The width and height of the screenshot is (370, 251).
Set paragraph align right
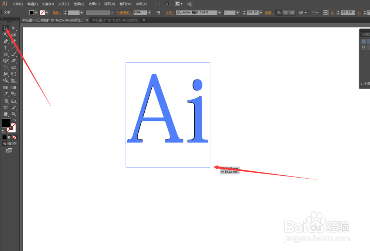[x=292, y=13]
